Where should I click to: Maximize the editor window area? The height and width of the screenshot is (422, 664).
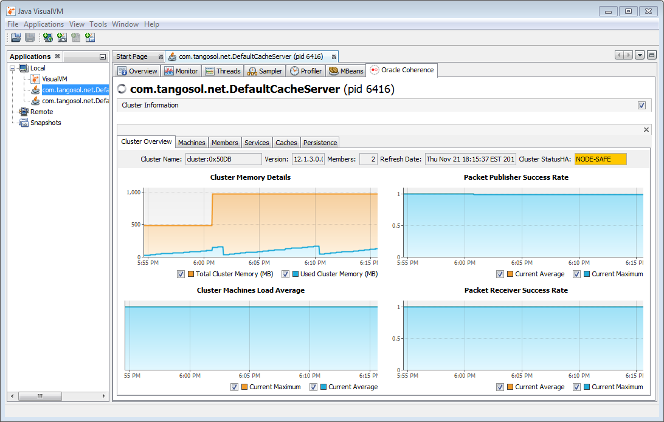[x=652, y=55]
